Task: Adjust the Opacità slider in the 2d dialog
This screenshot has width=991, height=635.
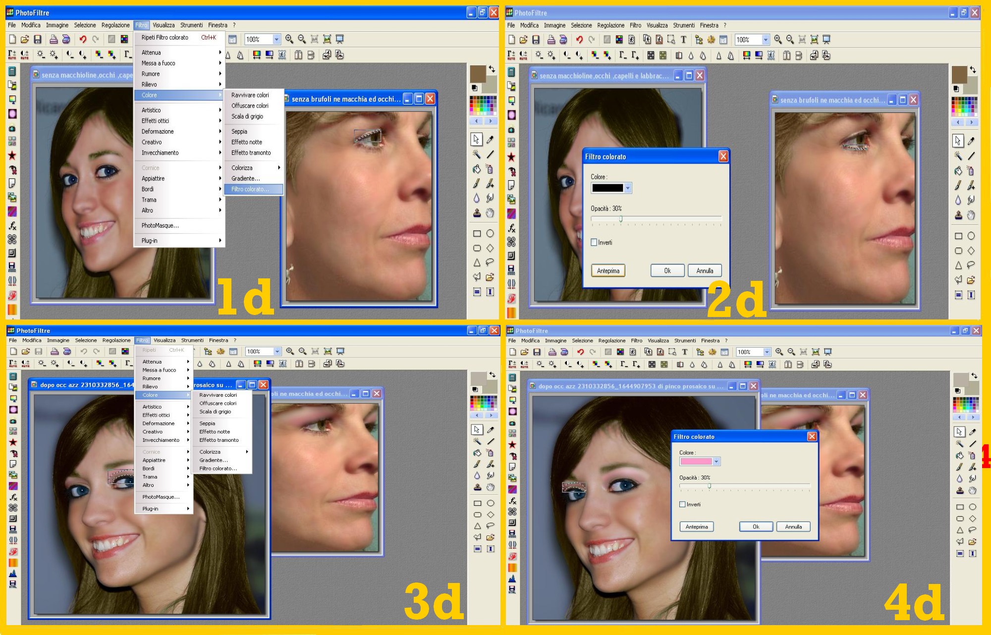Action: click(x=620, y=218)
